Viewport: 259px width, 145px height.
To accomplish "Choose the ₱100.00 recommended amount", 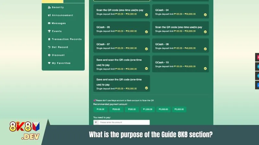I will click(x=100, y=109).
